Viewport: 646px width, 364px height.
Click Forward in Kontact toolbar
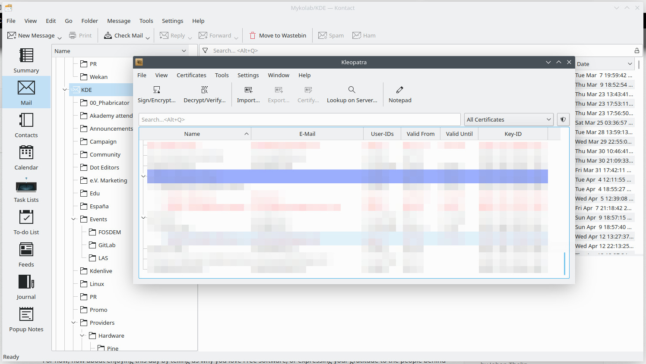coord(215,35)
